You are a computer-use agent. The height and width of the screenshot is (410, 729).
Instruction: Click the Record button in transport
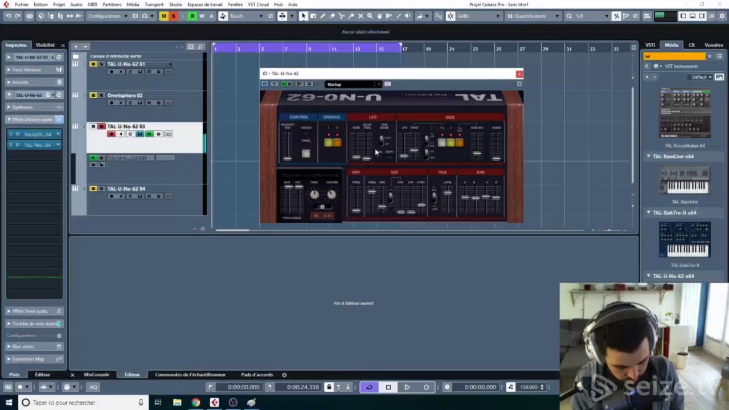426,387
